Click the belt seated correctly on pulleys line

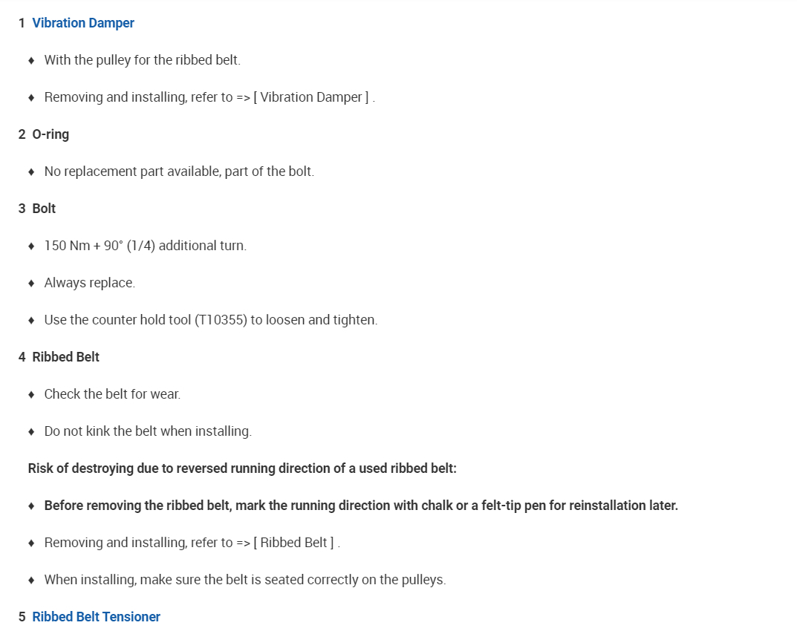(x=244, y=580)
